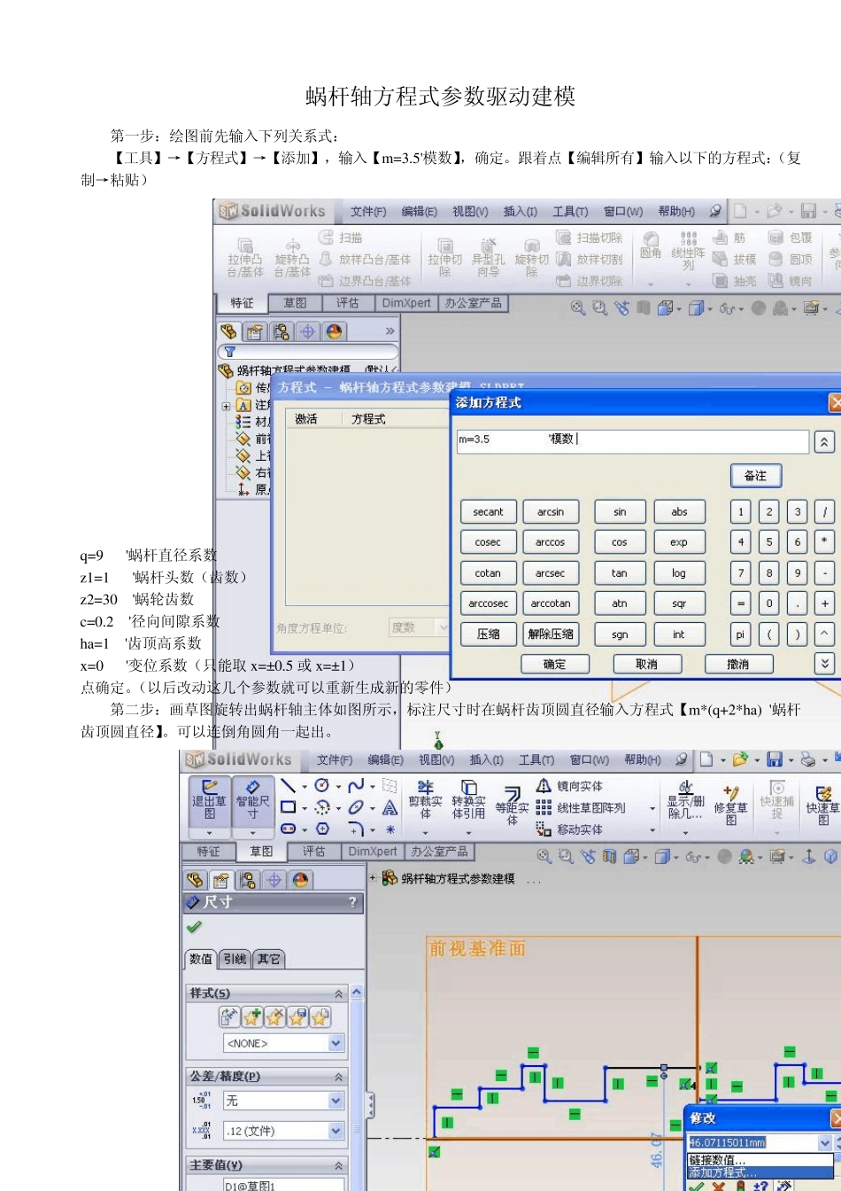
Task: Expand the equation comment double-arrow button
Action: [824, 441]
